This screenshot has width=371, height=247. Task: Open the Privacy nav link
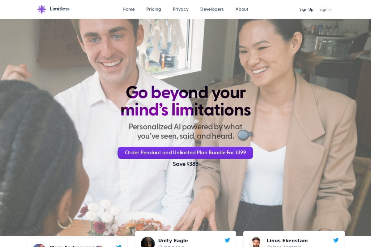tap(181, 9)
